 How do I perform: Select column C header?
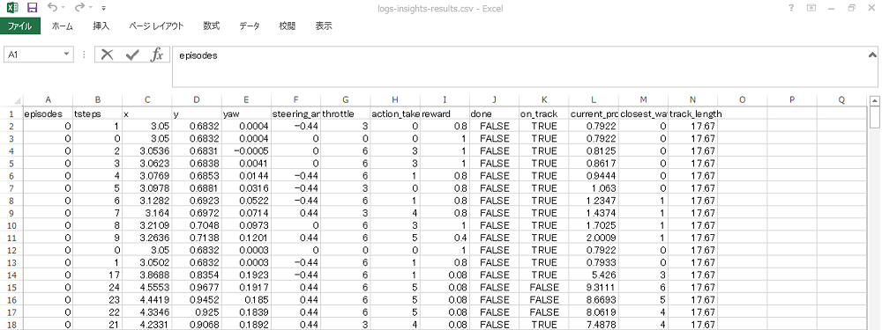(x=146, y=100)
